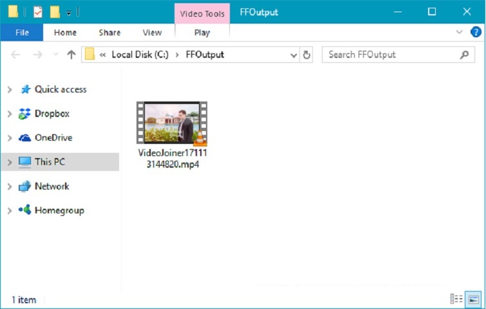
Task: Click the Search FFOutput input box
Action: (x=389, y=55)
